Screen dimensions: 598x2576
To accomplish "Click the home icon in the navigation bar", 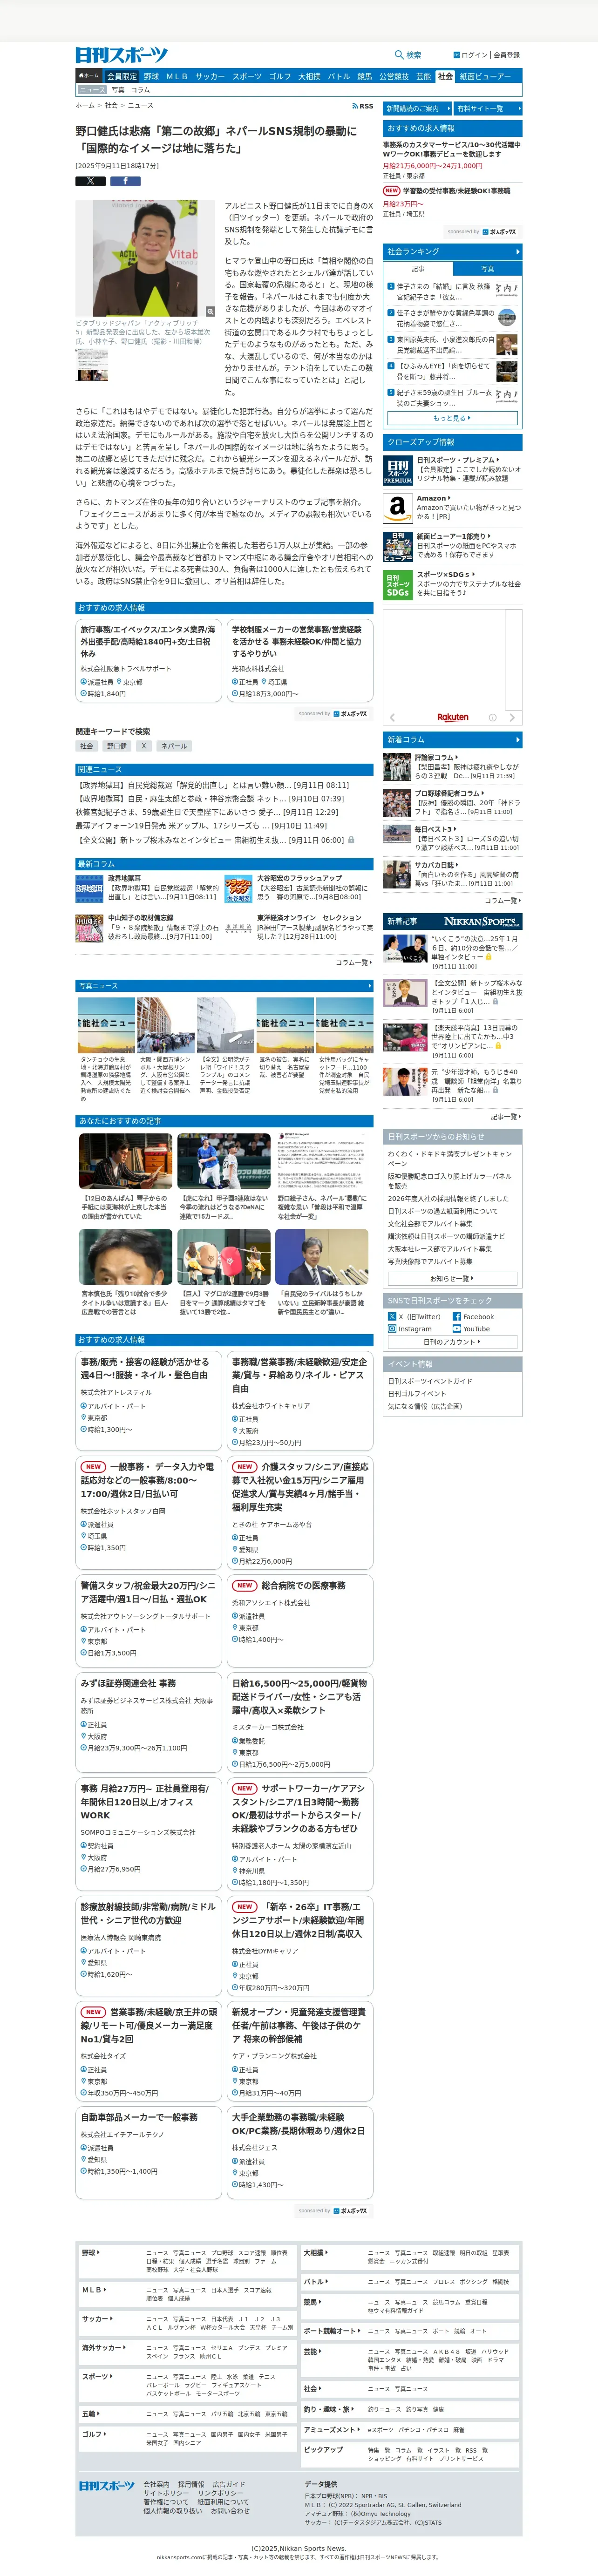I will coord(89,76).
